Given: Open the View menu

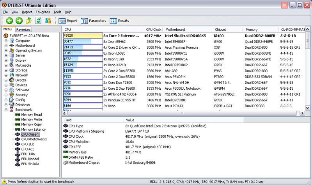Looking at the screenshot, I should 15,12.
